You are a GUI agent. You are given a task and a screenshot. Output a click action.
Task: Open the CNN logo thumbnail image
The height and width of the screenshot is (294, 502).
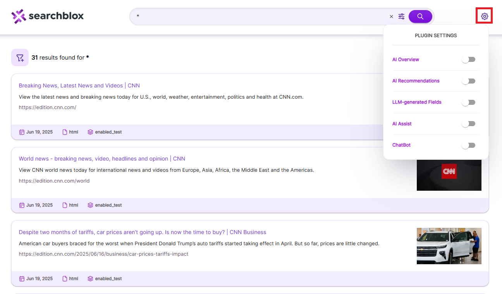click(449, 173)
